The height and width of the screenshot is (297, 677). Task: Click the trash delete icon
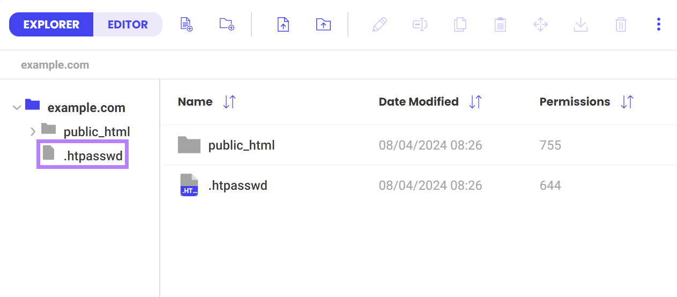point(621,24)
